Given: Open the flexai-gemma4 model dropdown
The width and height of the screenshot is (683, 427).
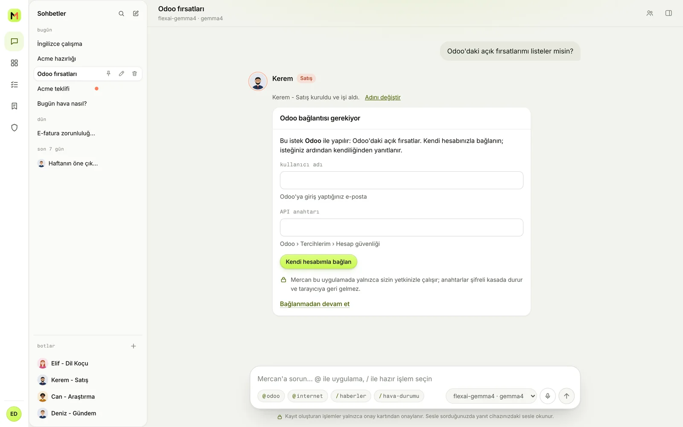Looking at the screenshot, I should 491,396.
